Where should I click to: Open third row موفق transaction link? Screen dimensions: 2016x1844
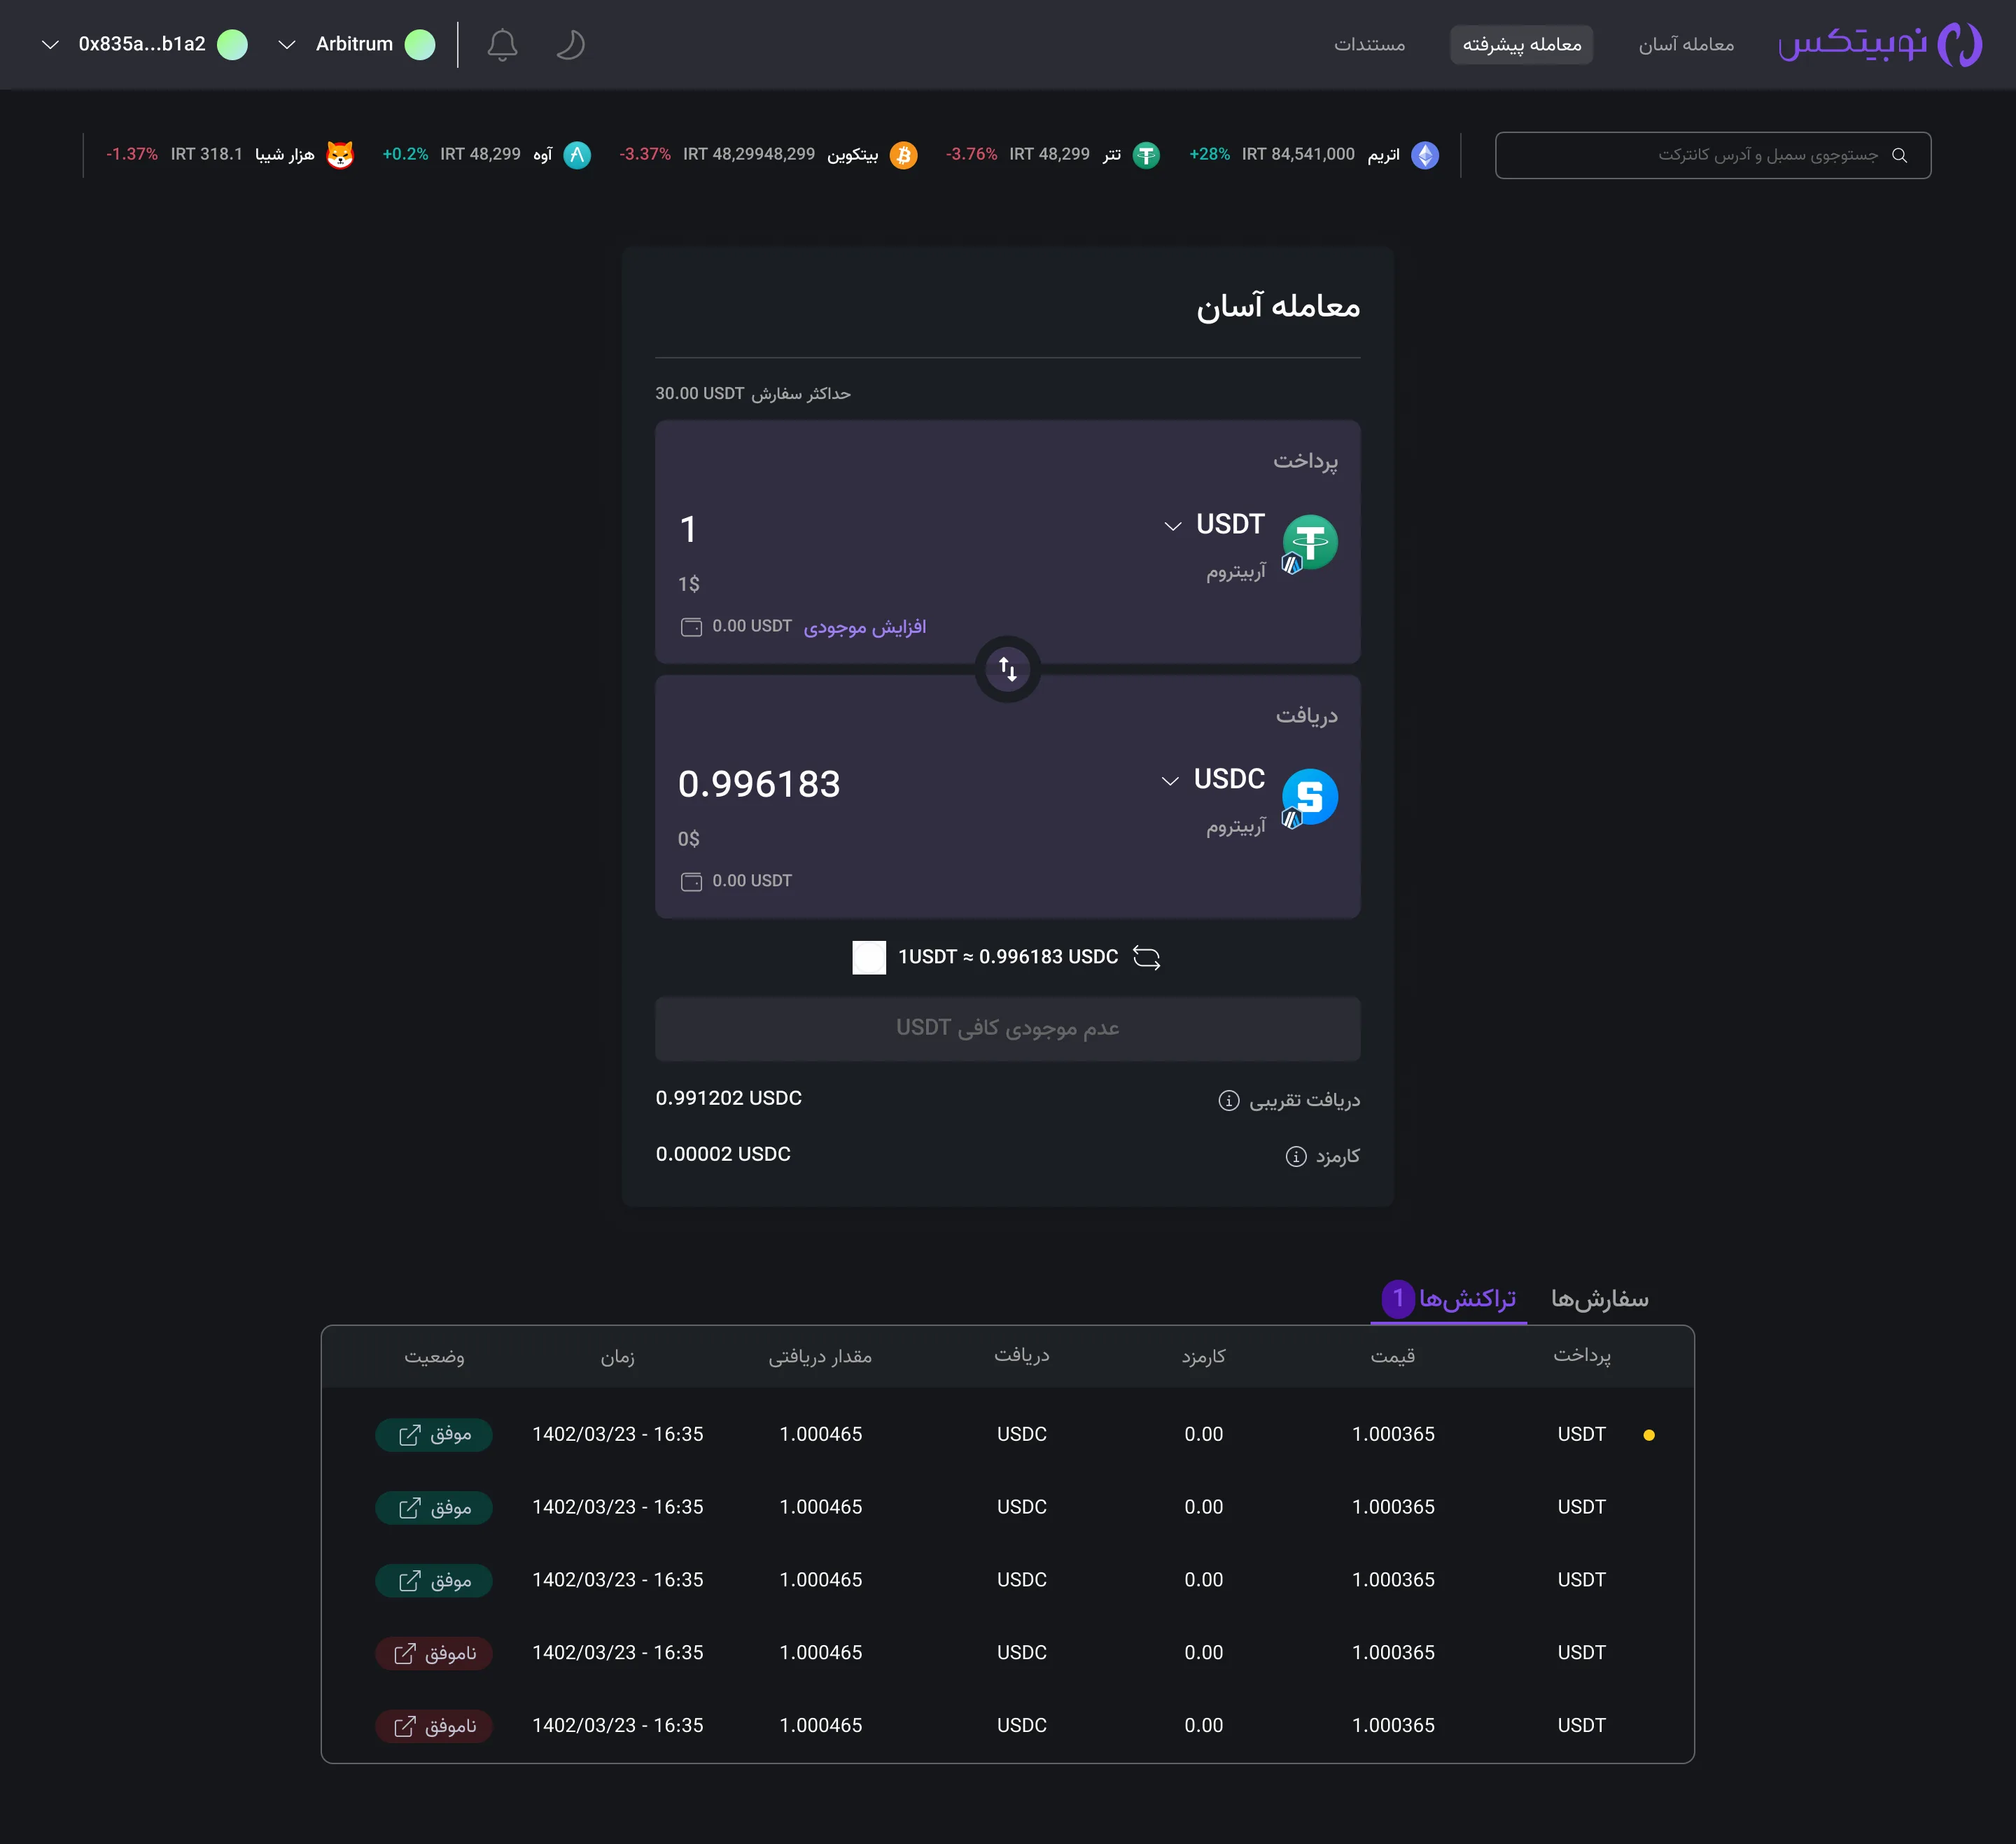point(434,1581)
